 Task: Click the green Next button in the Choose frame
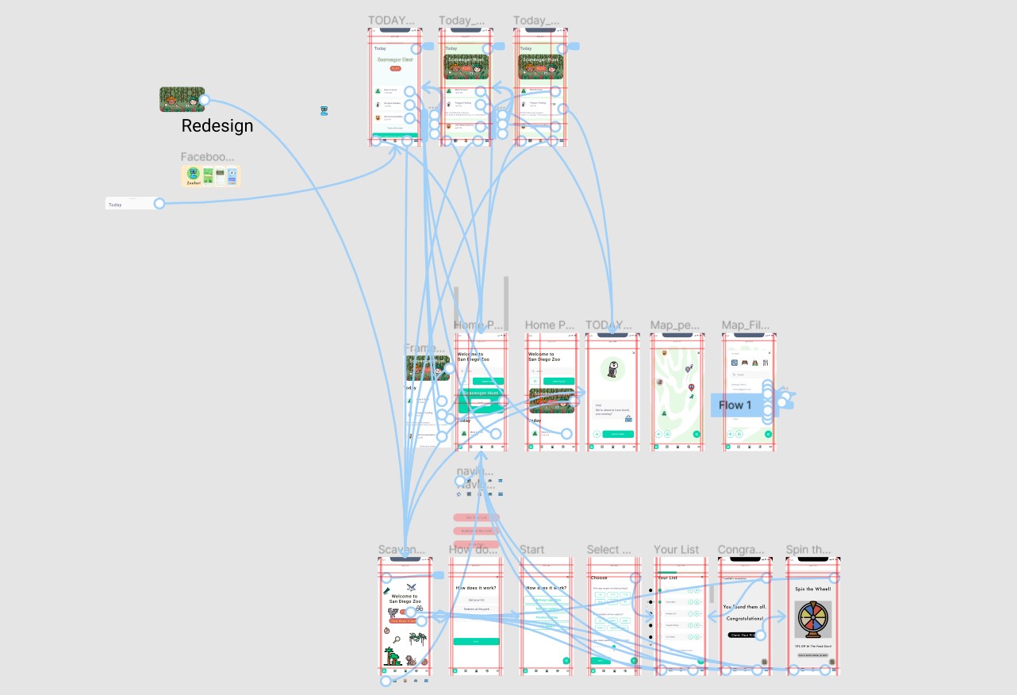click(601, 660)
